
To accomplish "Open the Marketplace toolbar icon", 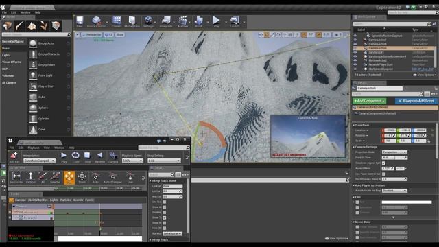I will tap(132, 22).
